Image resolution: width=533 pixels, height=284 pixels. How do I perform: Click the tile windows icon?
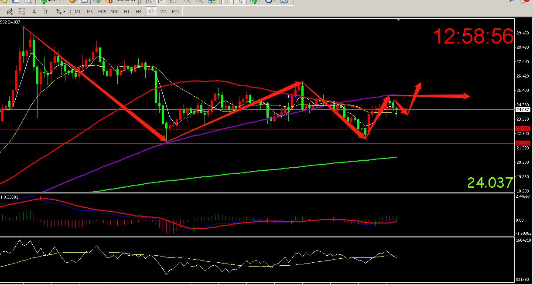click(211, 2)
